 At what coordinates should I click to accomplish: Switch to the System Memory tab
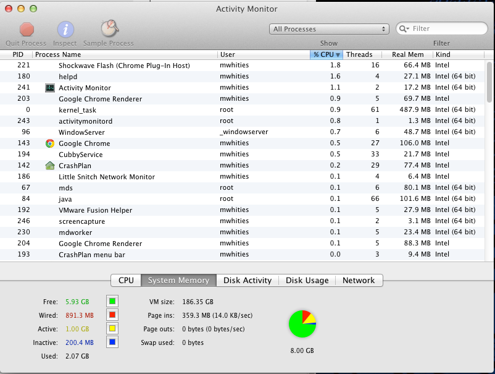tap(178, 281)
